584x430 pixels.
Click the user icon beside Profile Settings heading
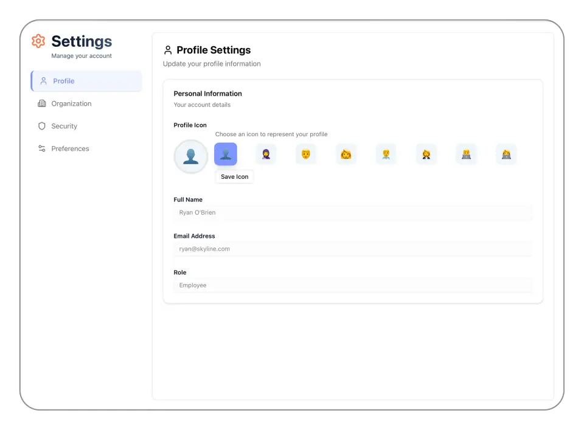point(168,50)
